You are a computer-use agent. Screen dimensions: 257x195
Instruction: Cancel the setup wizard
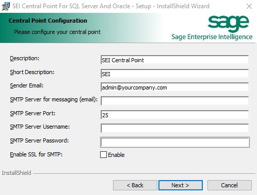[230, 185]
